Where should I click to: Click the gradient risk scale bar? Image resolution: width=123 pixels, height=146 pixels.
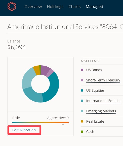click(x=40, y=122)
